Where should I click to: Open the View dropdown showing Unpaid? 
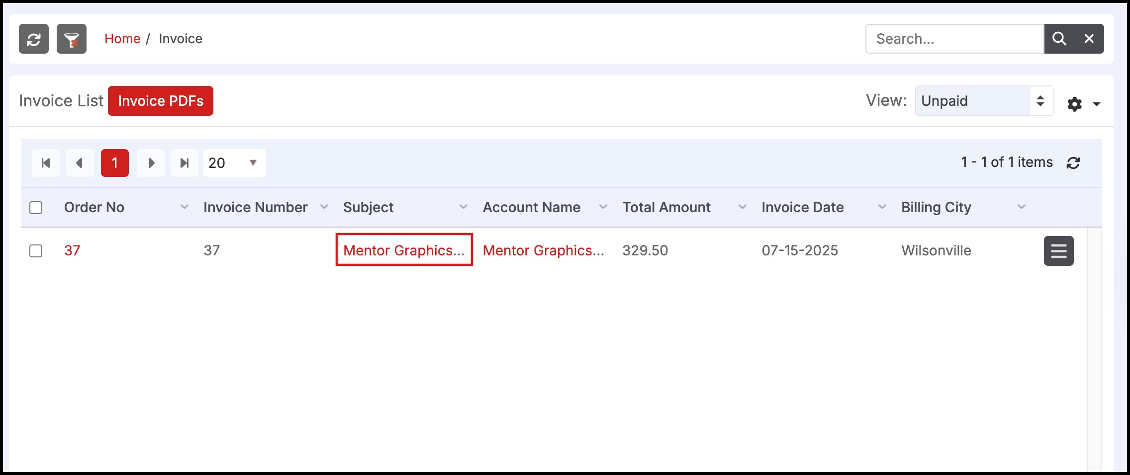[984, 101]
